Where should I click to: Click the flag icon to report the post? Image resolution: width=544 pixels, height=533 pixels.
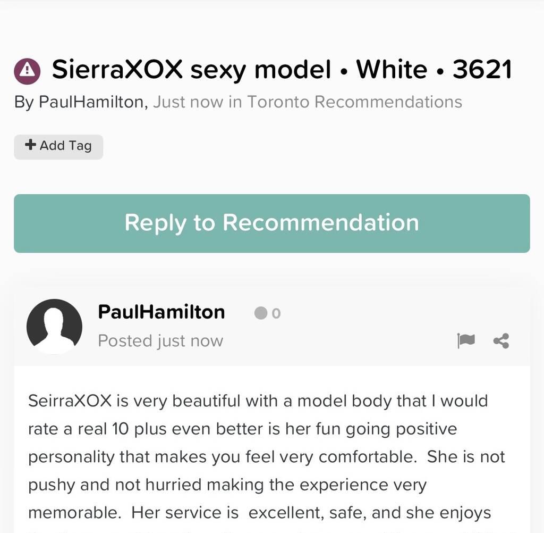coord(466,340)
